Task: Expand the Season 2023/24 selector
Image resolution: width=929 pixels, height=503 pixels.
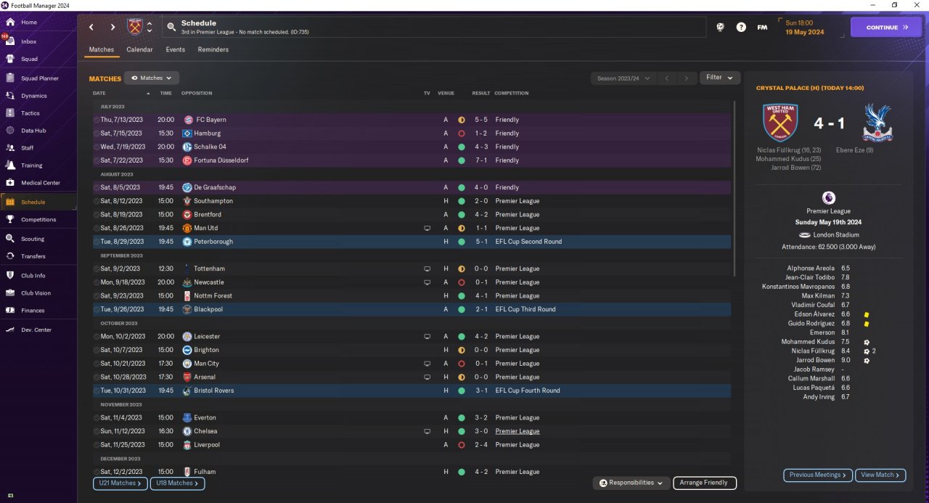Action: (x=623, y=78)
